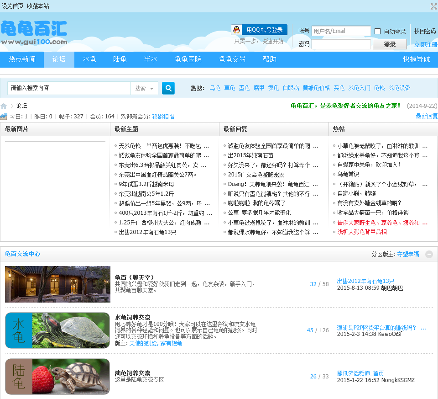Click the 收藏本站 link

(38, 6)
